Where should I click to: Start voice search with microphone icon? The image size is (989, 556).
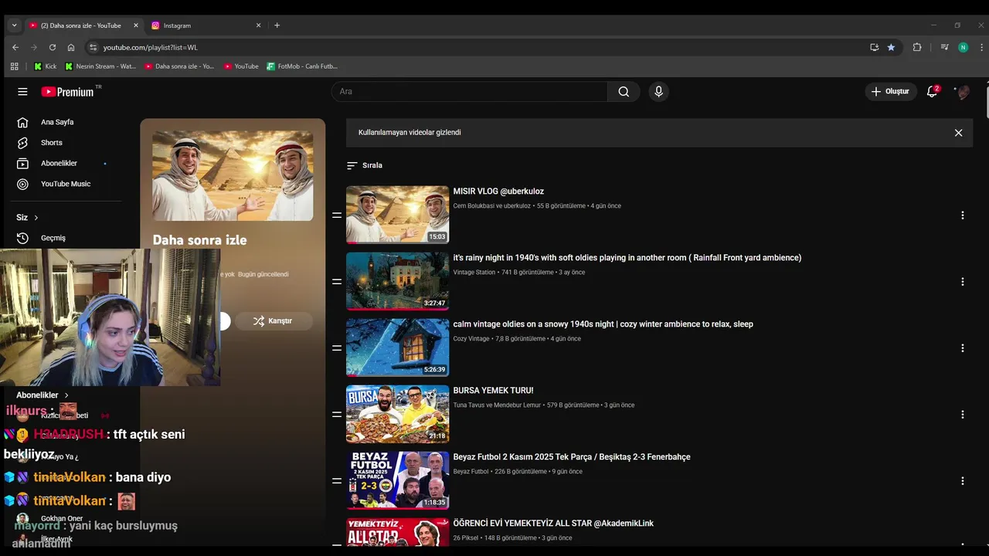coord(658,91)
